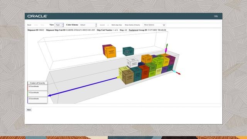Open the View dropdown
247x139 pixels.
pyautogui.click(x=59, y=25)
